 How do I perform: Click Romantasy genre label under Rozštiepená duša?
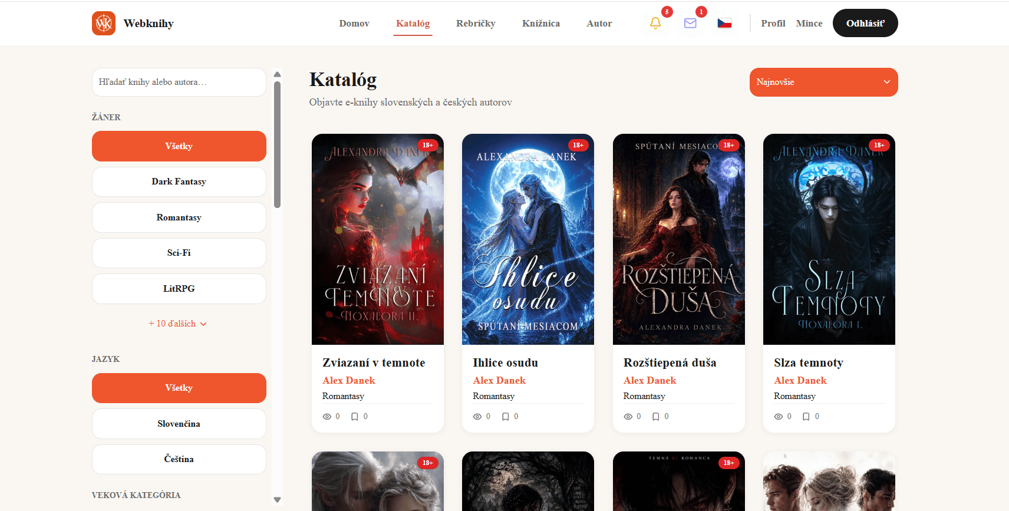[644, 396]
